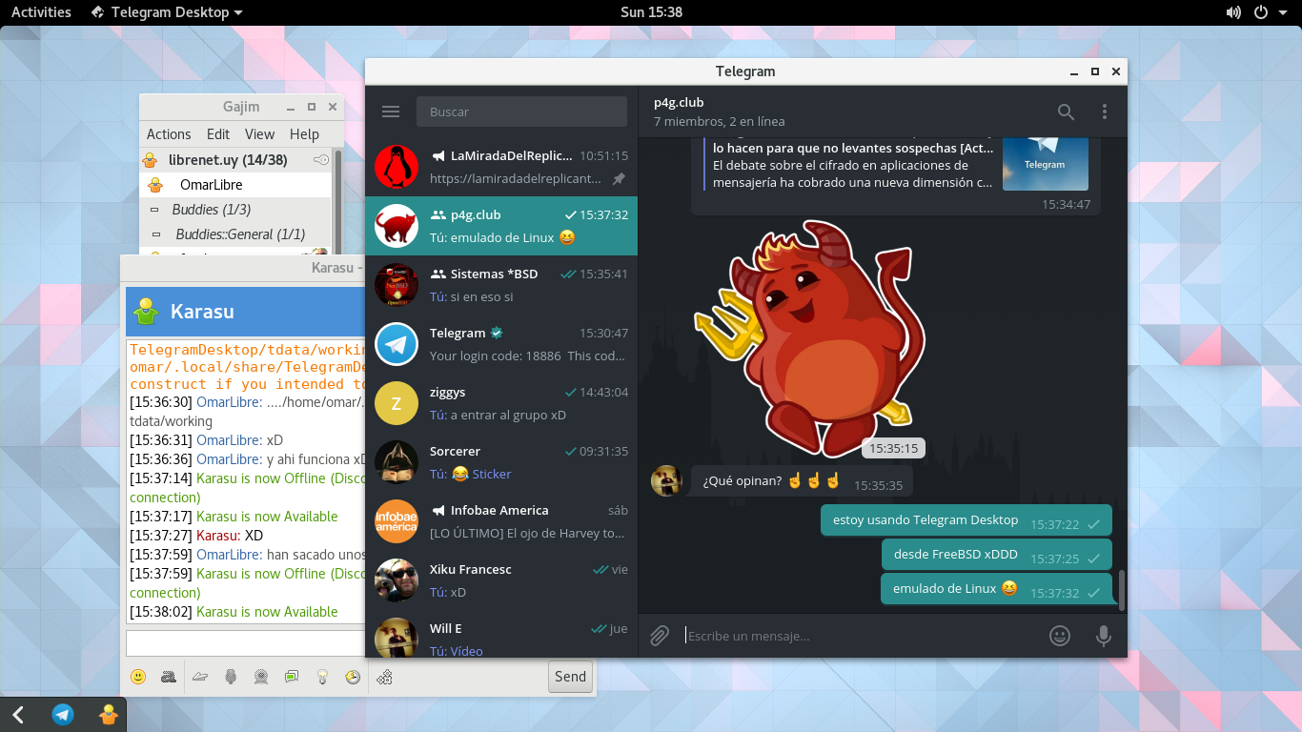Screen dimensions: 1302x732
Task: Start a webcam video chat in Gajim
Action: click(x=261, y=677)
